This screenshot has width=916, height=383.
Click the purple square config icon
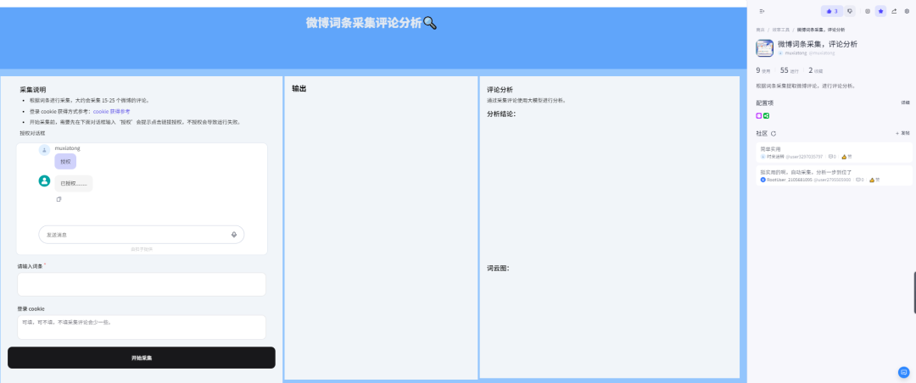pyautogui.click(x=759, y=115)
